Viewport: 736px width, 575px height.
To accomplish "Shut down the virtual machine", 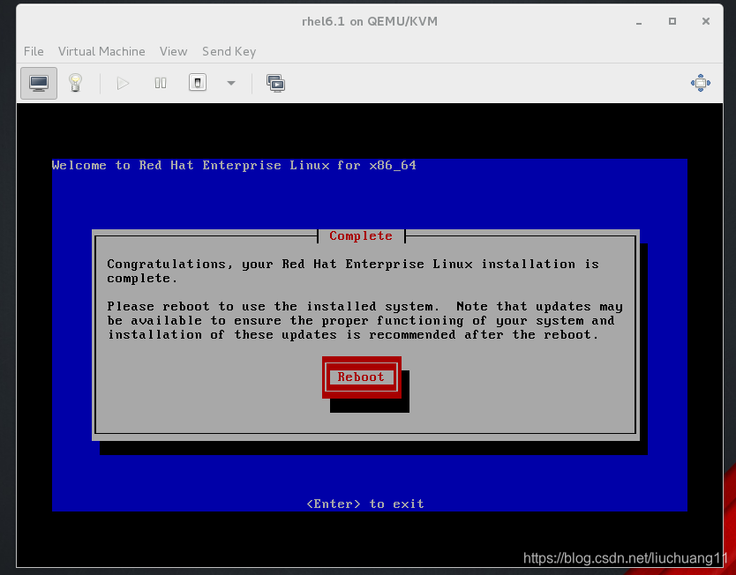I will (198, 83).
